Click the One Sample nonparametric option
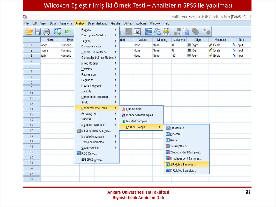The height and width of the screenshot is (207, 276). [134, 109]
